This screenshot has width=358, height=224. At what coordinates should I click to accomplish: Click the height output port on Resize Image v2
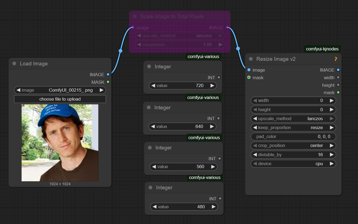pos(338,85)
